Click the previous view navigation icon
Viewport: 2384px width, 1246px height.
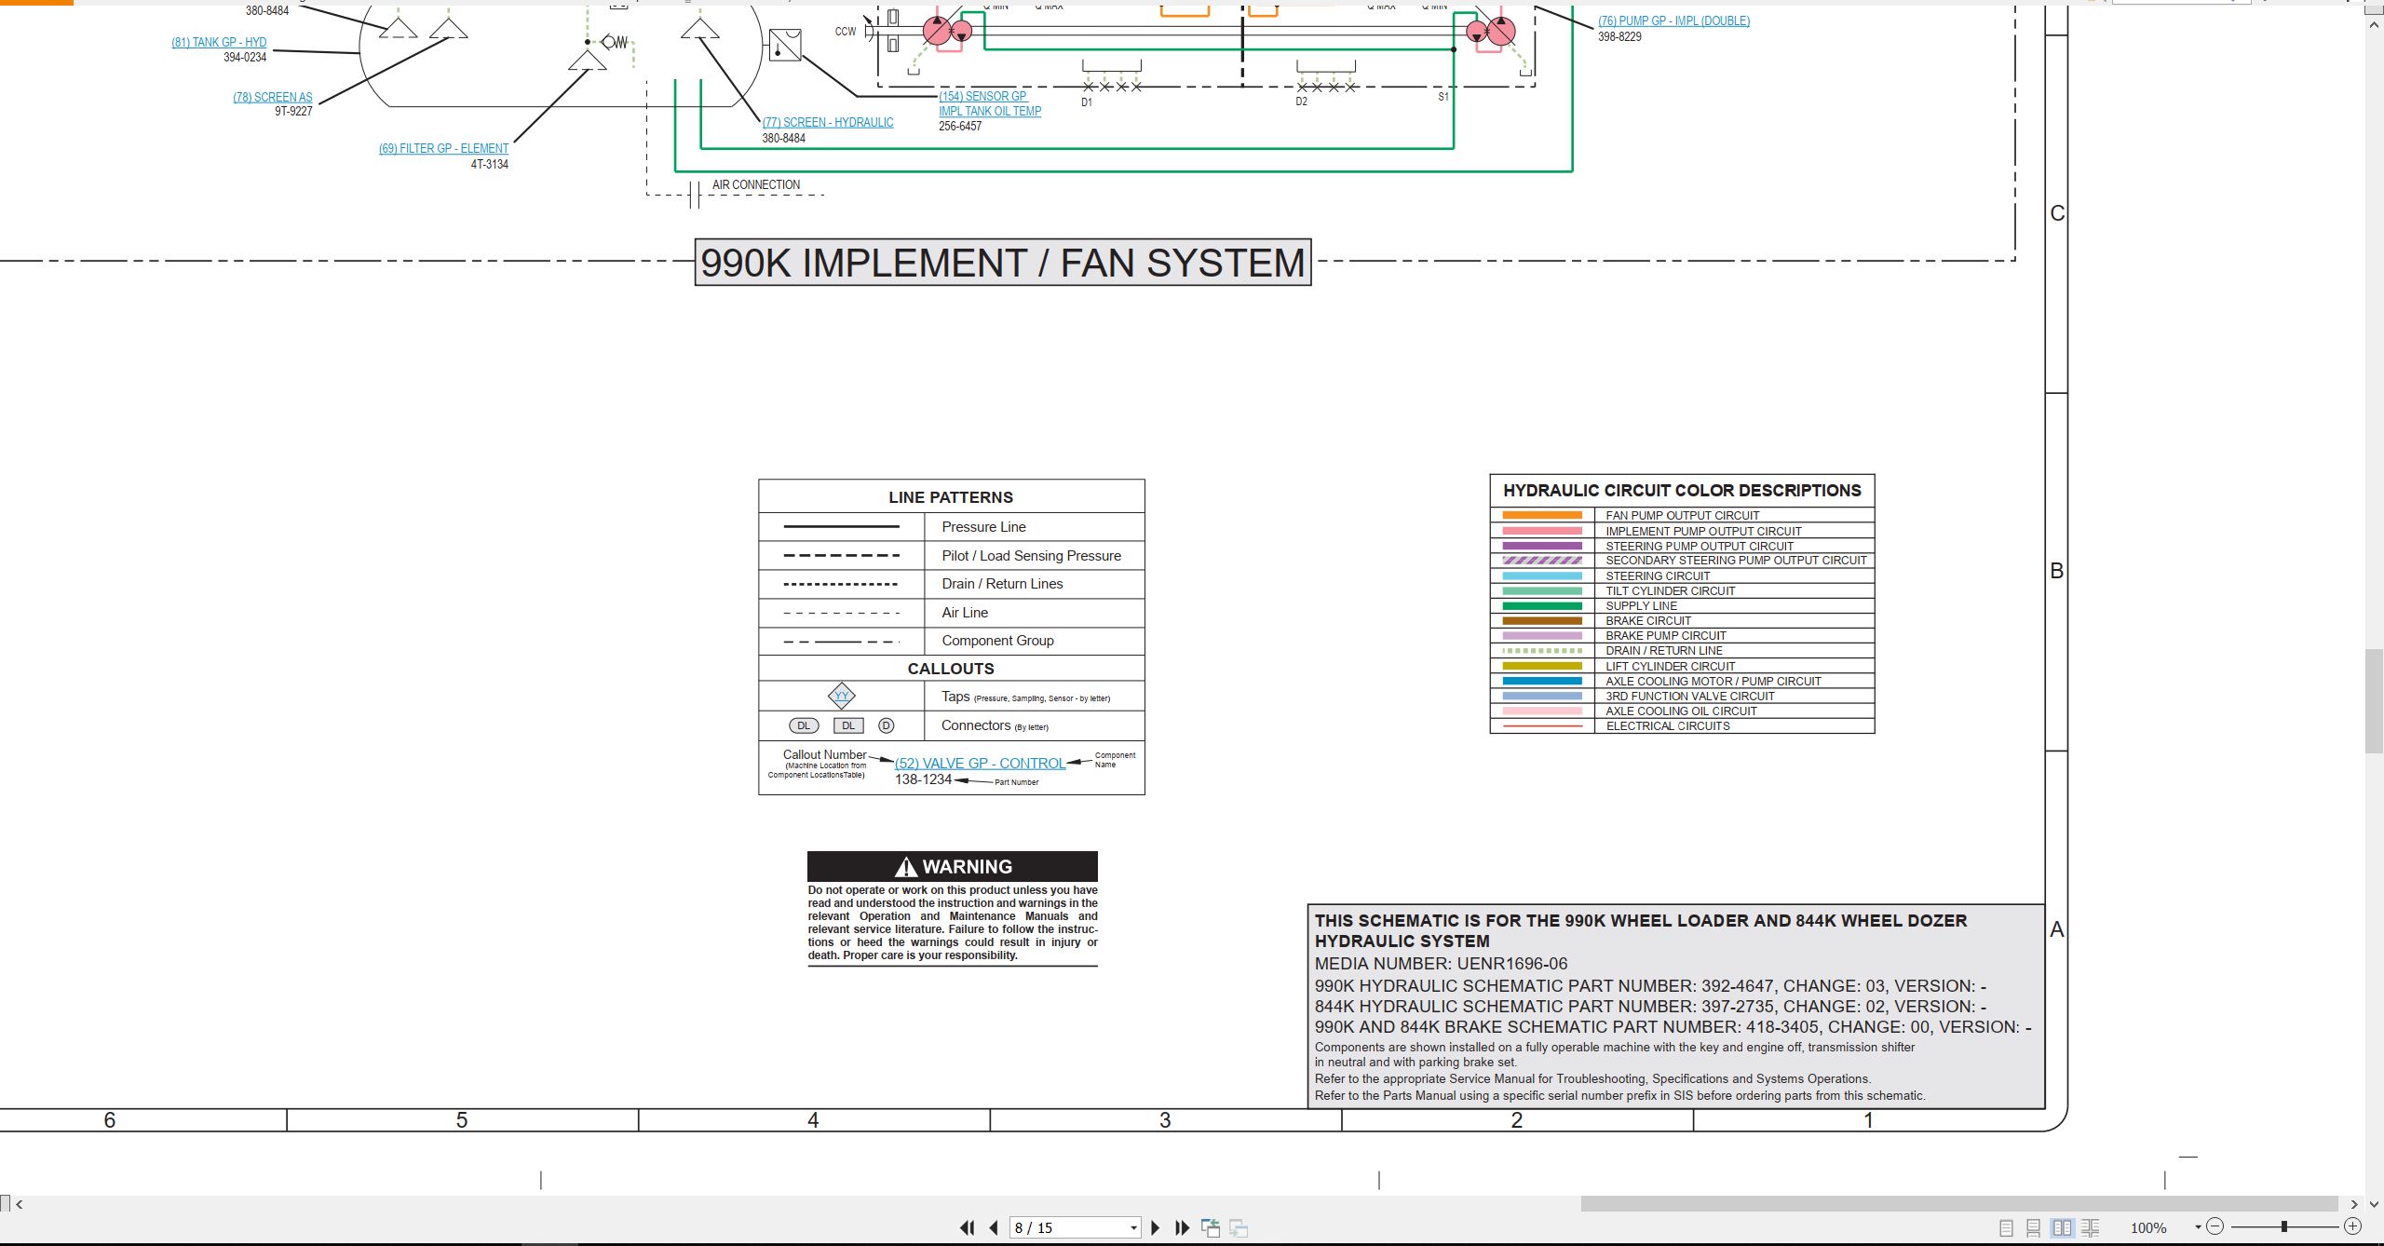click(x=1211, y=1227)
